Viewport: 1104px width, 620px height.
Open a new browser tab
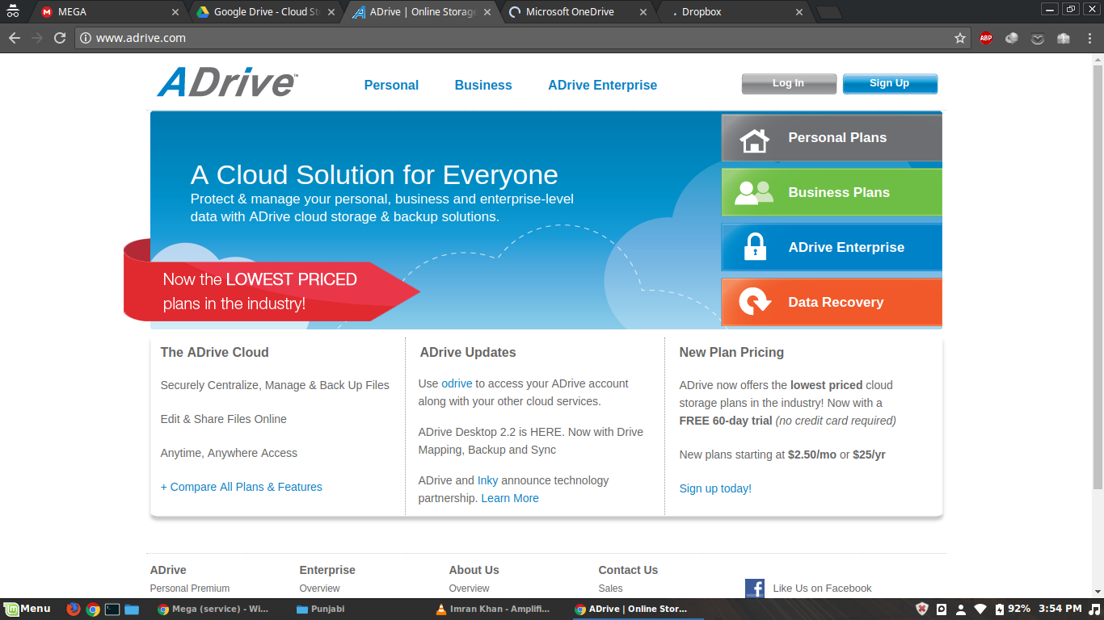click(829, 12)
